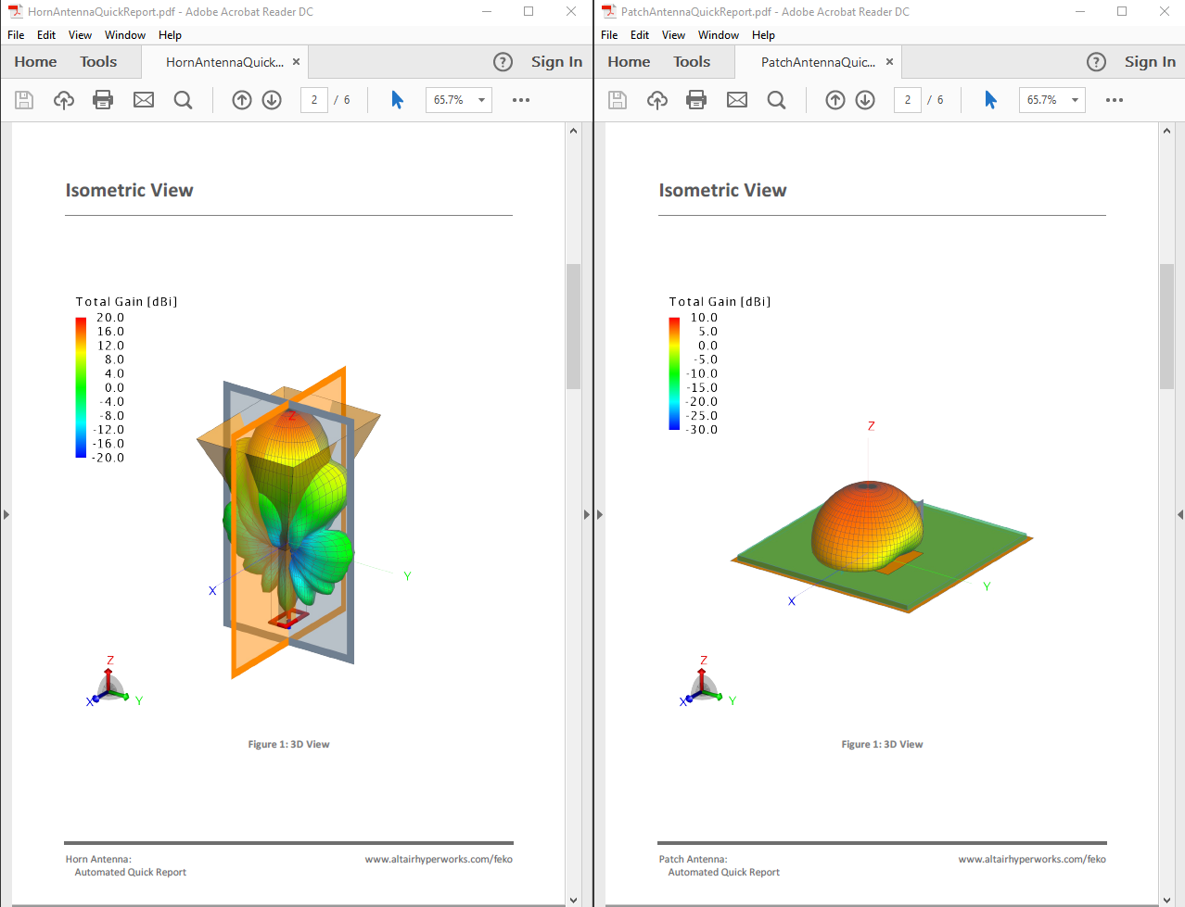Go to previous page in Patch report
1185x907 pixels.
click(835, 100)
